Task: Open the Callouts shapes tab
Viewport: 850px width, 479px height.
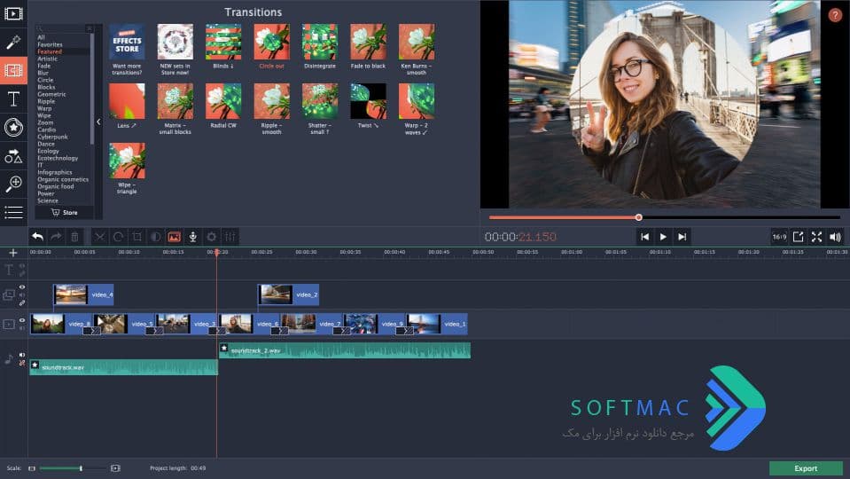Action: click(13, 156)
